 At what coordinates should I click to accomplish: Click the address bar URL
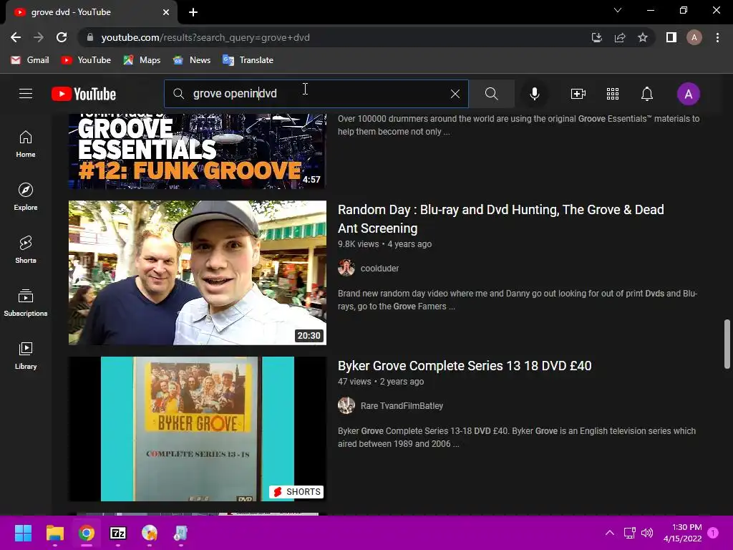[205, 37]
